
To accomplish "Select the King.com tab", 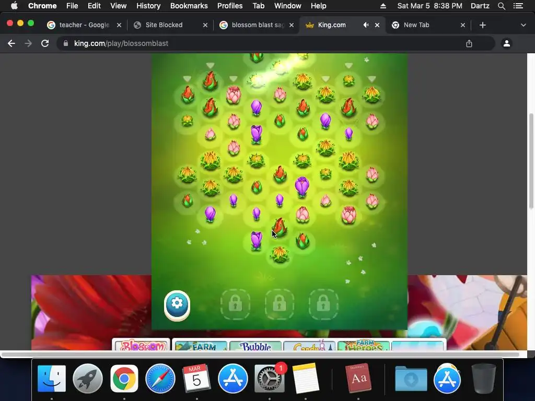I will [342, 25].
